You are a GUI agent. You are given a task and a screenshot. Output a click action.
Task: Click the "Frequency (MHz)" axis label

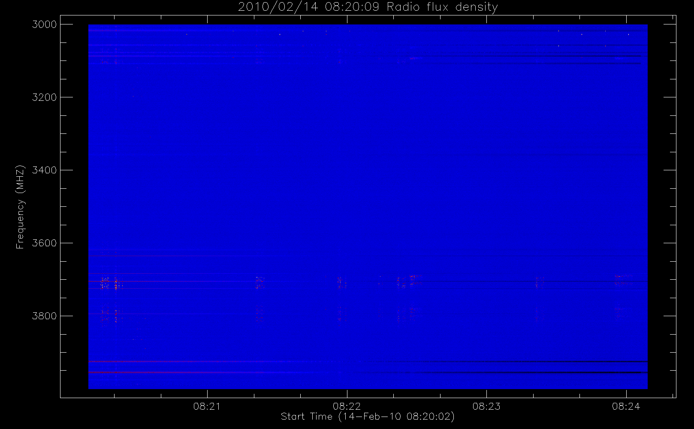click(20, 207)
